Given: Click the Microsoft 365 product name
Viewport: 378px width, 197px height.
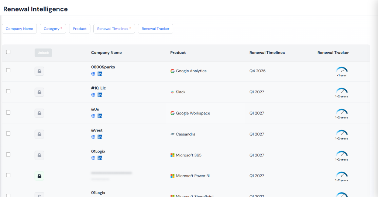Looking at the screenshot, I should pos(189,155).
